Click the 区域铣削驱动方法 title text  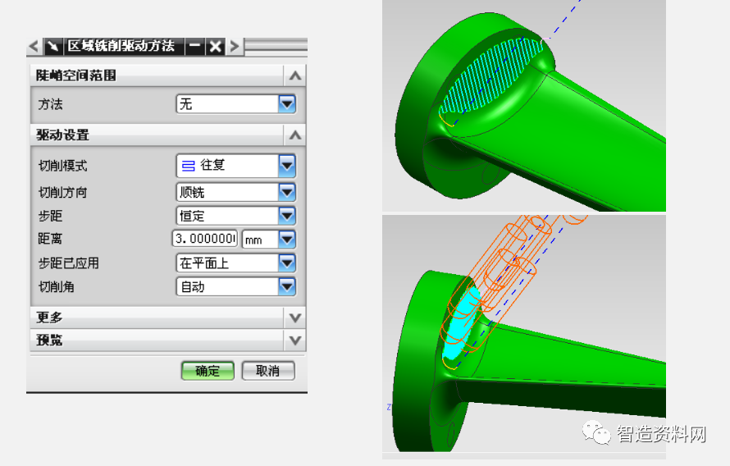coord(121,46)
